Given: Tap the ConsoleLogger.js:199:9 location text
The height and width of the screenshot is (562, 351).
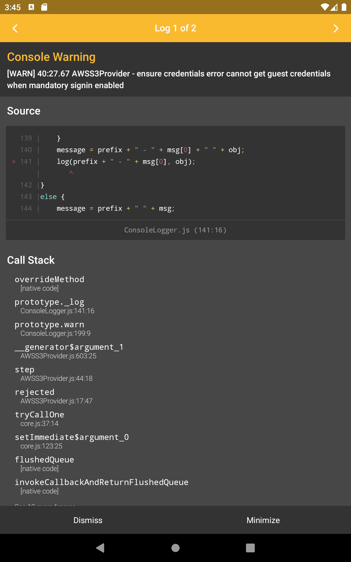Looking at the screenshot, I should tap(56, 333).
